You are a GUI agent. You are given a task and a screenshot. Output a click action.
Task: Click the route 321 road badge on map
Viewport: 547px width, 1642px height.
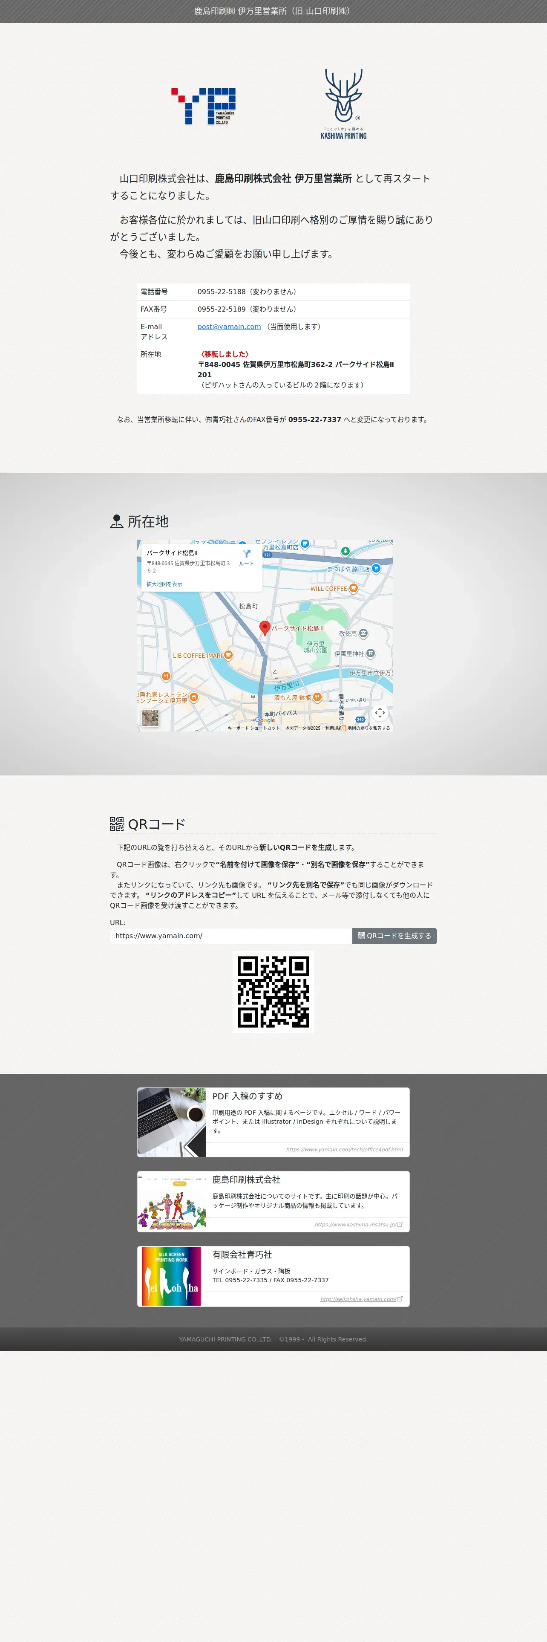268,555
